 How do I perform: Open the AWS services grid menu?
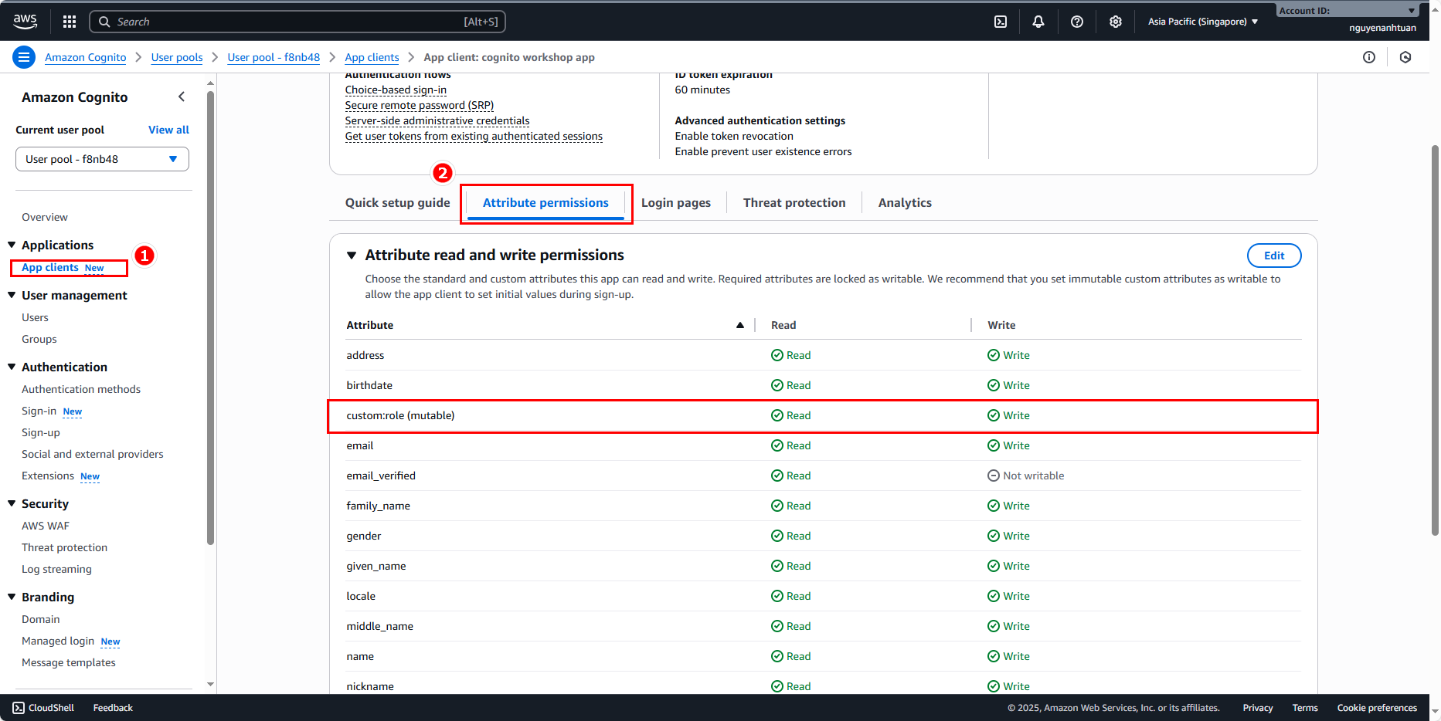(x=70, y=22)
